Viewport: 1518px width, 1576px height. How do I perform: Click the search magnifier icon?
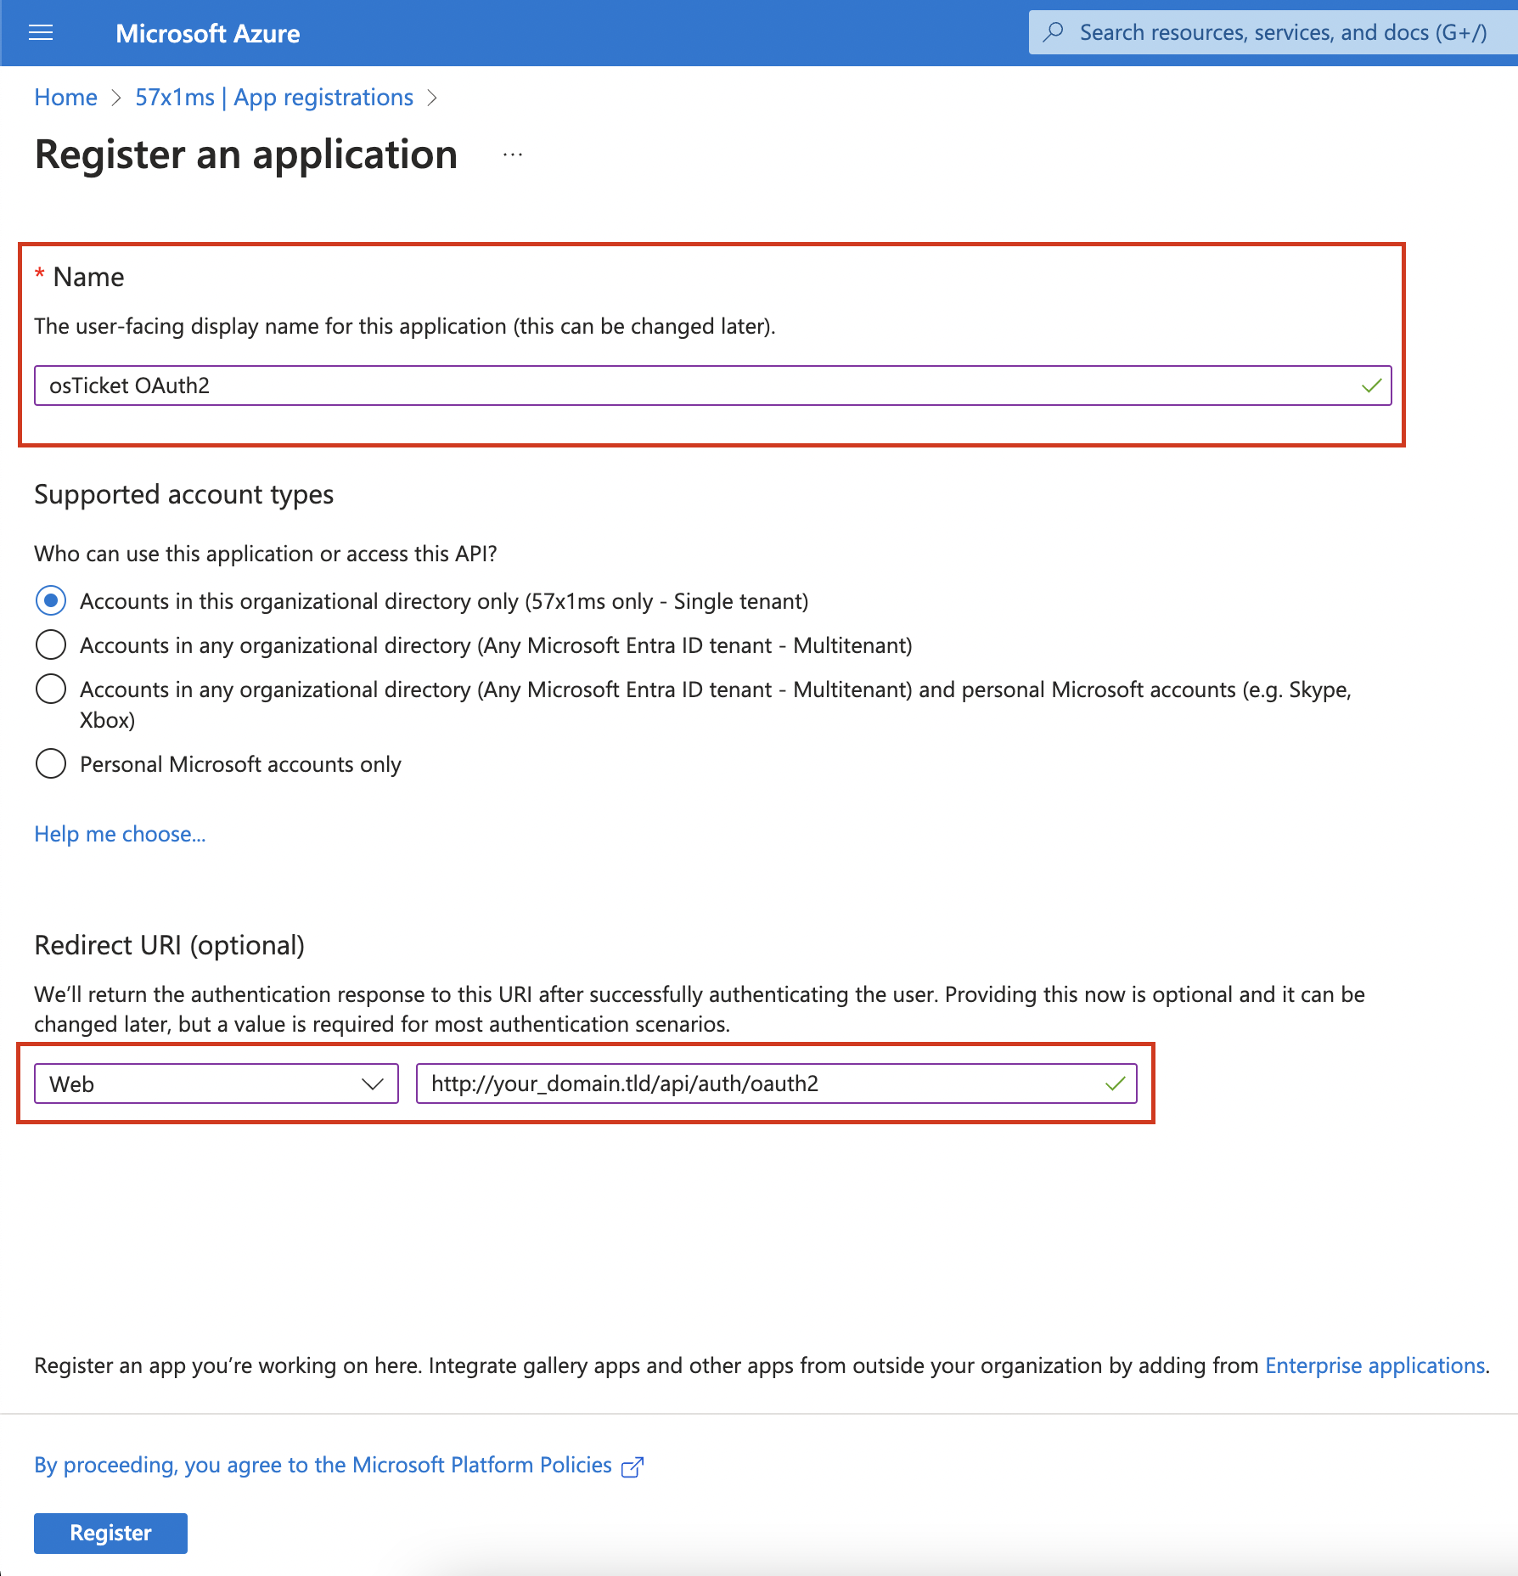[1053, 32]
